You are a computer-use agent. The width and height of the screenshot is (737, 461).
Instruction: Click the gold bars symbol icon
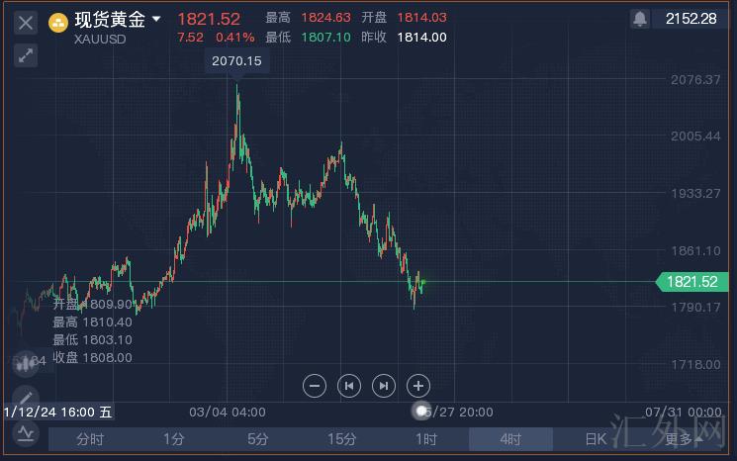pyautogui.click(x=58, y=21)
